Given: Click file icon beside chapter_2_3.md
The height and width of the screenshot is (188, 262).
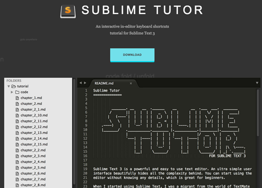Looking at the screenshot, I should (17, 156).
